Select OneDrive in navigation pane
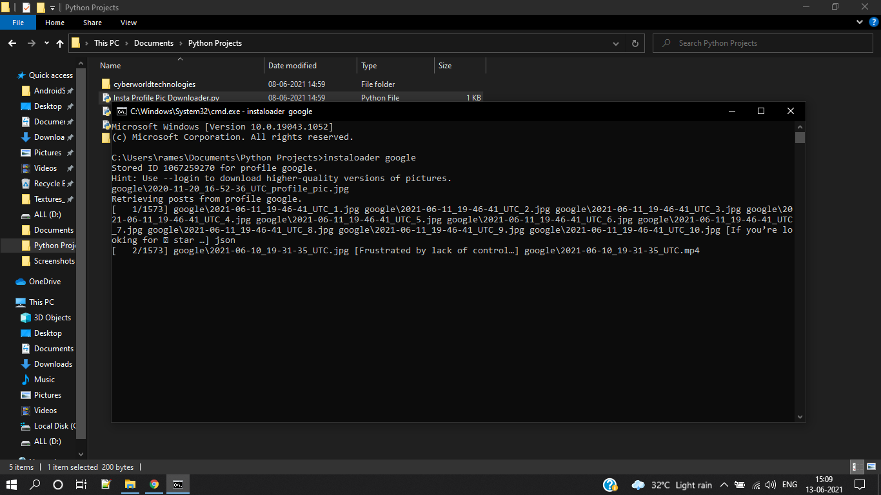This screenshot has height=495, width=881. [x=45, y=282]
